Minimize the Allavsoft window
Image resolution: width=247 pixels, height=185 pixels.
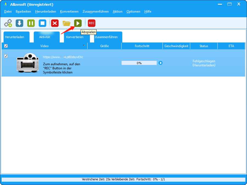[220, 4]
